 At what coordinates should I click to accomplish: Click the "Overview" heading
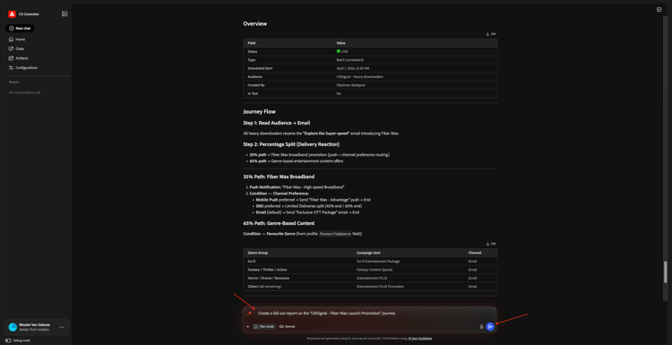click(255, 24)
